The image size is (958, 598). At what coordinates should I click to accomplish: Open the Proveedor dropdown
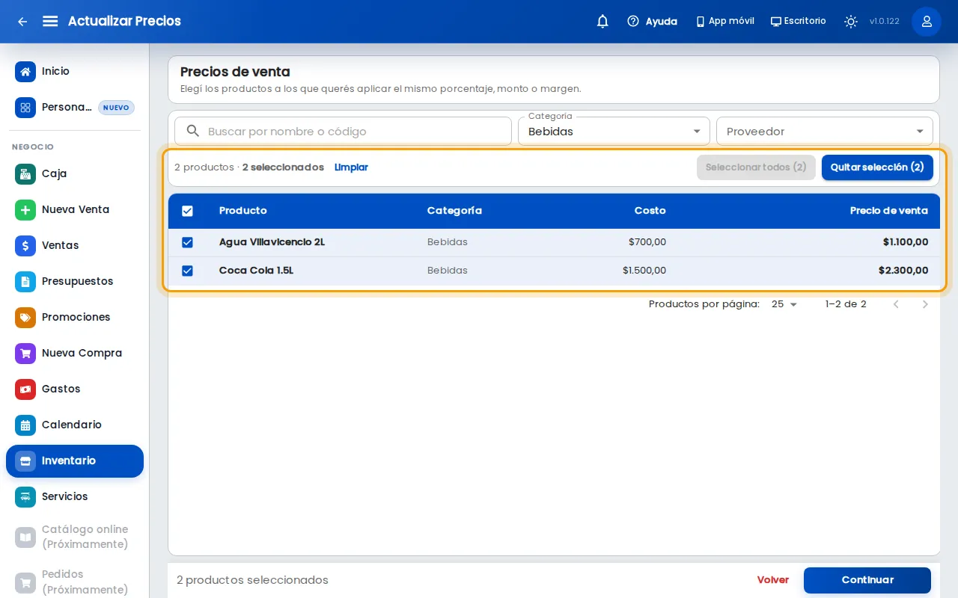coord(825,131)
